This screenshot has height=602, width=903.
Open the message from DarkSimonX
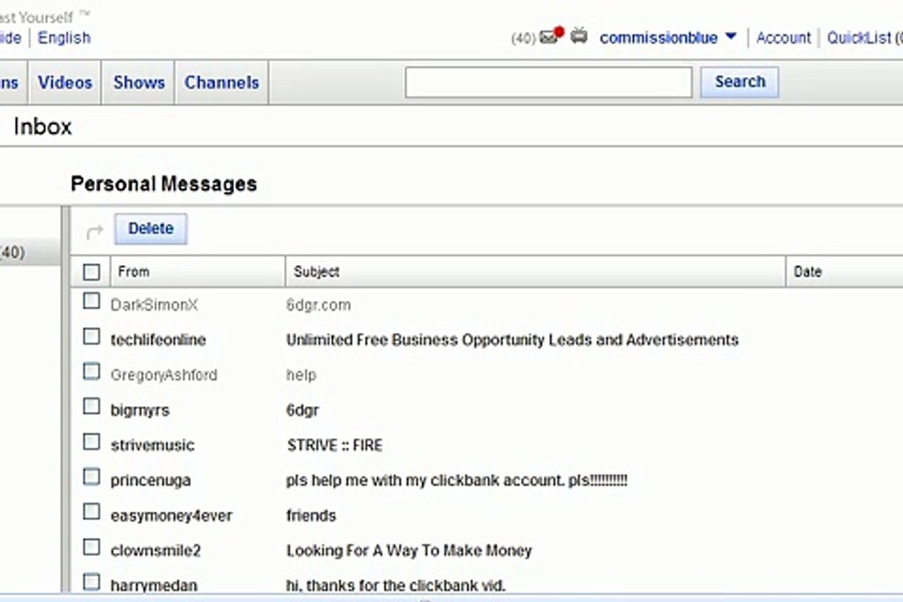[319, 304]
